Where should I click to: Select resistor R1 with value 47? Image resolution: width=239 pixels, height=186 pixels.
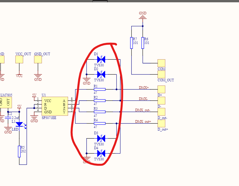click(x=99, y=89)
